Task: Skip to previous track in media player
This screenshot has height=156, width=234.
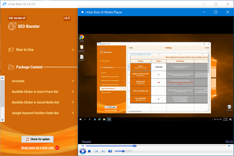Action: point(96,151)
